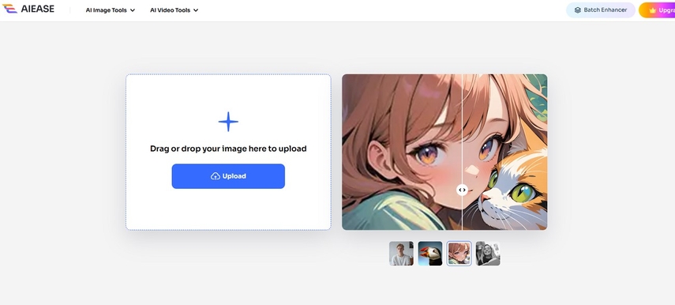The image size is (675, 305).
Task: Select the puffin bird sample thumbnail
Action: pyautogui.click(x=430, y=254)
